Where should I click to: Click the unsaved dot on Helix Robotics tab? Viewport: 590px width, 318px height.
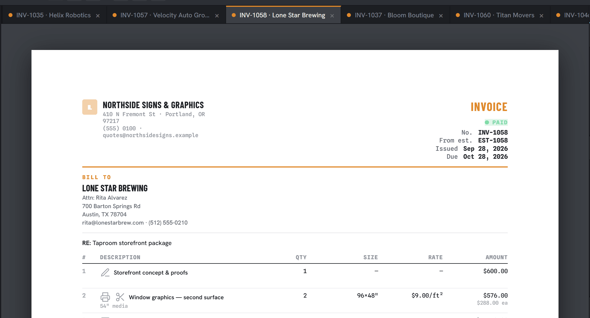point(10,15)
